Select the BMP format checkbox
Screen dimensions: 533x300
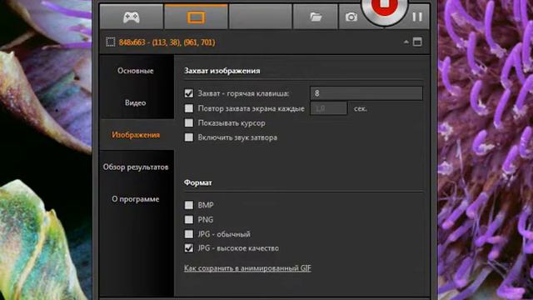coord(189,205)
